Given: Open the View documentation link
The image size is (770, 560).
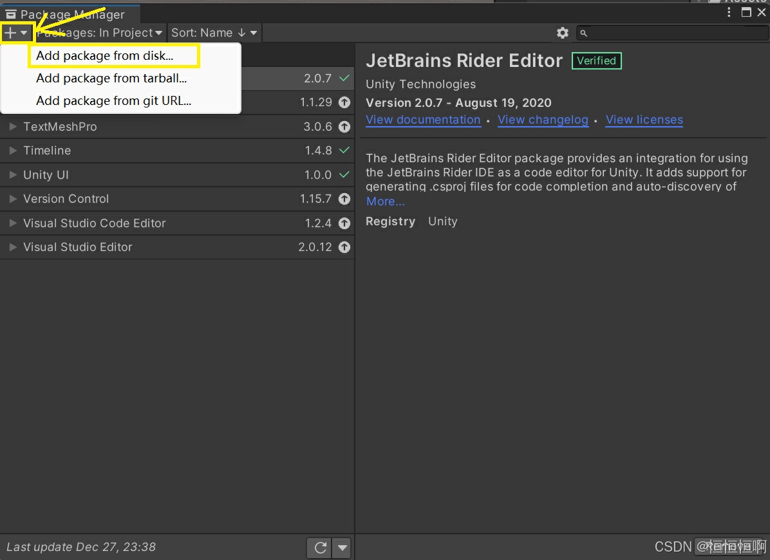Looking at the screenshot, I should [423, 120].
